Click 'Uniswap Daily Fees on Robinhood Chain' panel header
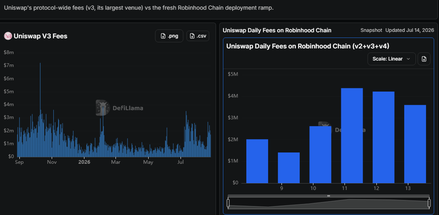The width and height of the screenshot is (439, 215). click(277, 30)
